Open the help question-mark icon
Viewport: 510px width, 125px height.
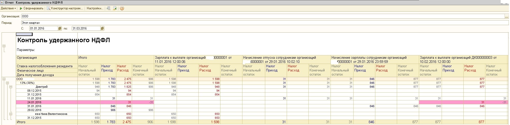click(x=122, y=8)
